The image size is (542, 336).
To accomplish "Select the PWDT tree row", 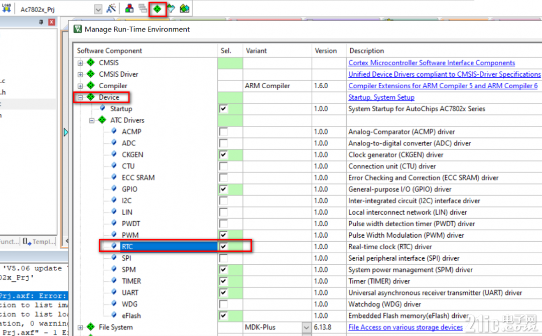I will point(130,224).
